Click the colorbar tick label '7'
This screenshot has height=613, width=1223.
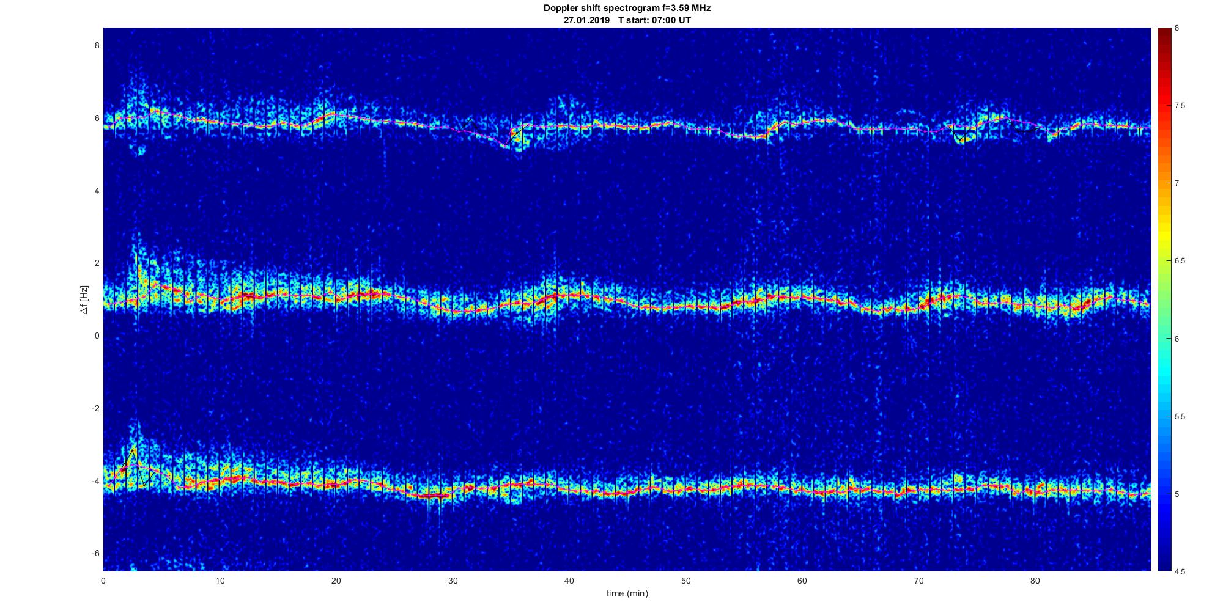1178,183
